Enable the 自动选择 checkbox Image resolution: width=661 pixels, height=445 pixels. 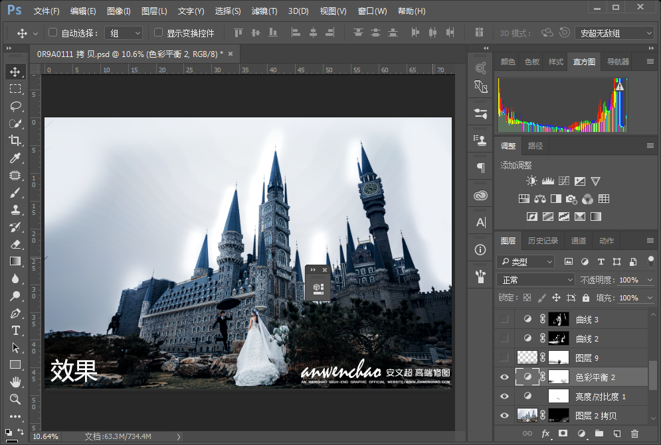[x=53, y=32]
